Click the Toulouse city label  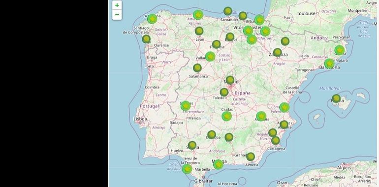[x=306, y=13]
